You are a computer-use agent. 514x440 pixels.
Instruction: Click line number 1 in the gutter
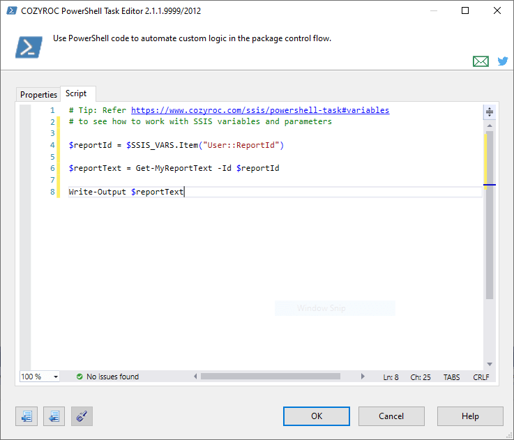(52, 110)
